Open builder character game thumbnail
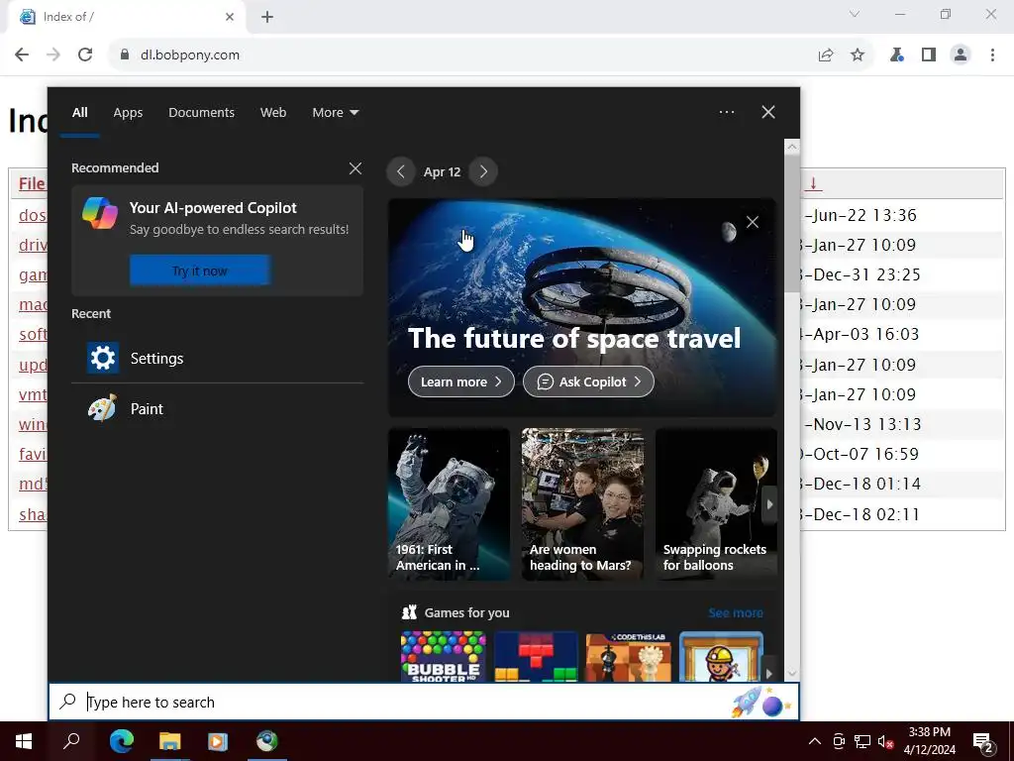 721,656
